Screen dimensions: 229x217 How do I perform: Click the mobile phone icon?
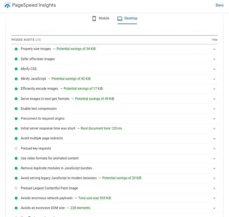[94, 18]
